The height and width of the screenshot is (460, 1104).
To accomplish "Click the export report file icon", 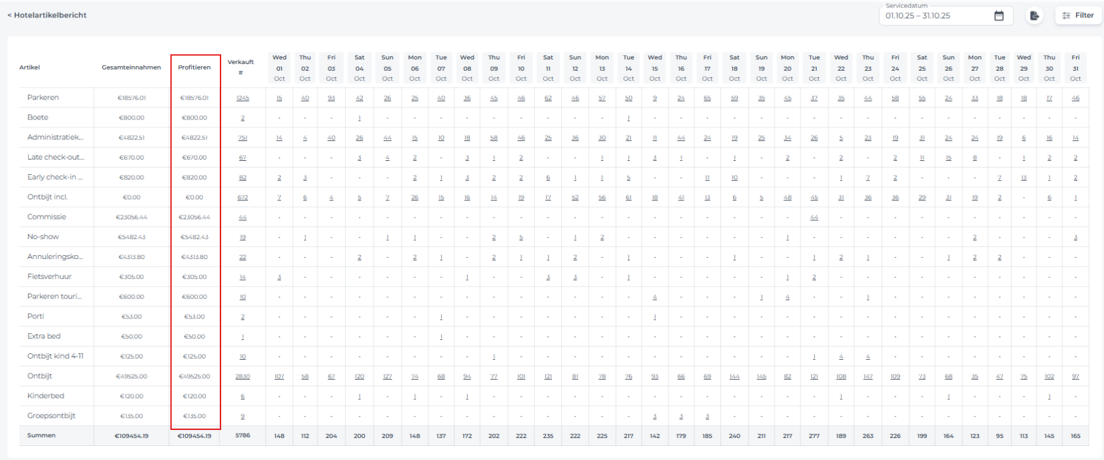I will click(x=1034, y=16).
